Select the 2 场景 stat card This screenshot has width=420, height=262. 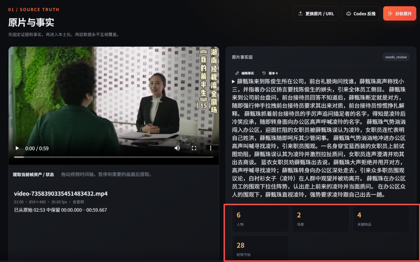[x=321, y=219]
